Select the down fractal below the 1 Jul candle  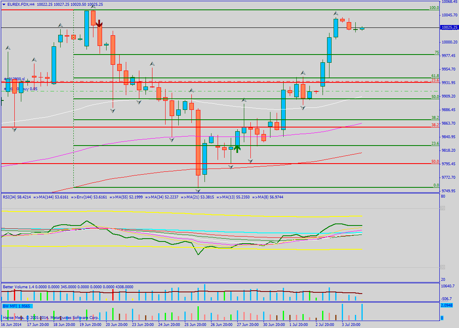303,108
